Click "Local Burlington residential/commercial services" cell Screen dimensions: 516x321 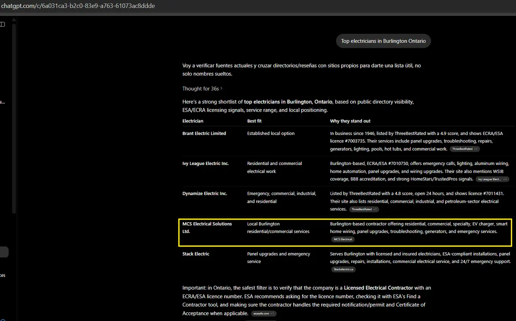[278, 228]
